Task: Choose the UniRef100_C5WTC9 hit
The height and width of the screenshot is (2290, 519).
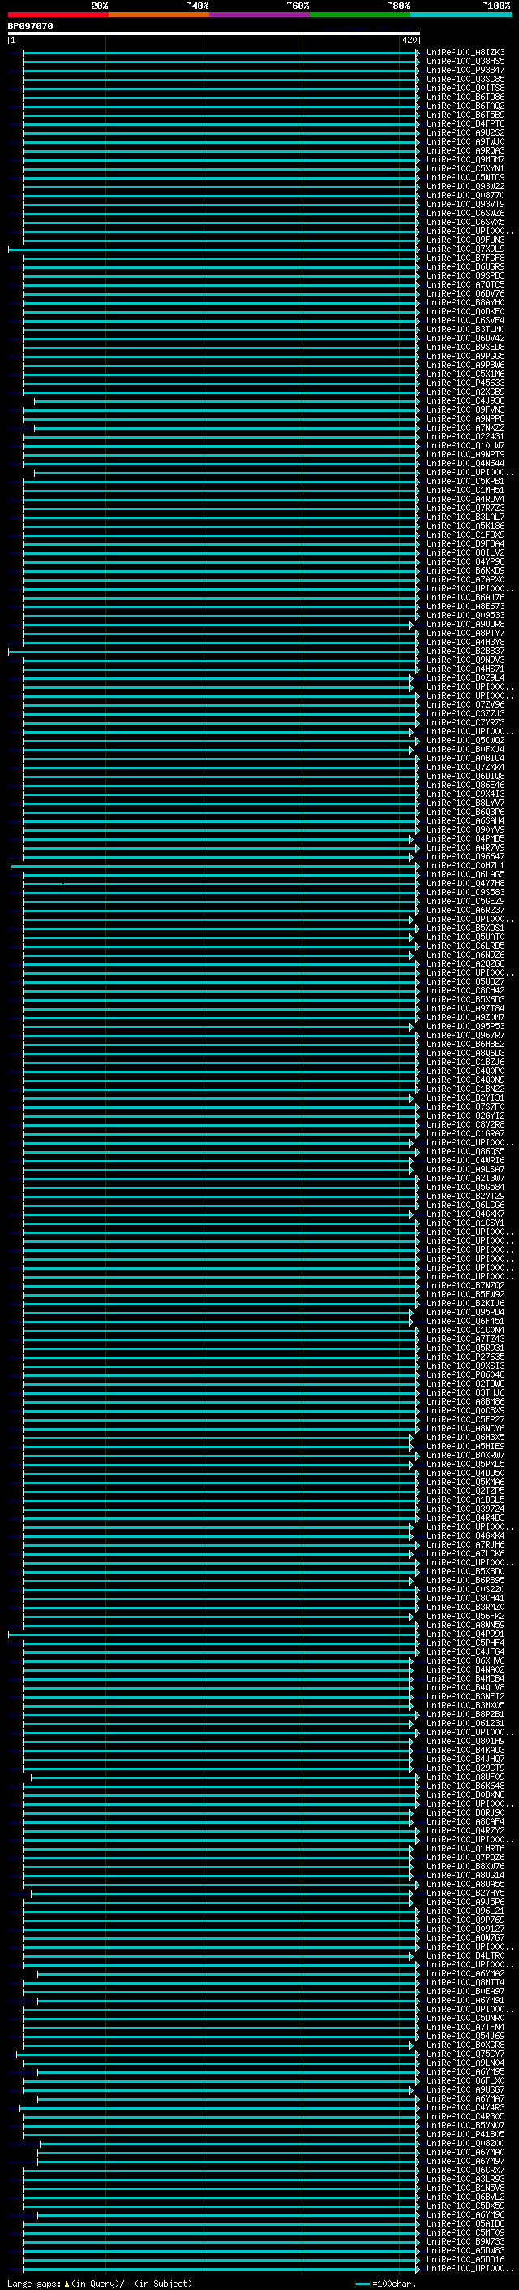Action: click(x=465, y=177)
